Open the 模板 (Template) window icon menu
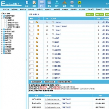The image size is (109, 109). click(x=49, y=4)
